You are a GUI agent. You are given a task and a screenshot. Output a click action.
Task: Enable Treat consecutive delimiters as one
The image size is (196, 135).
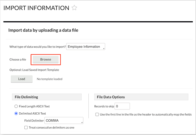pos(26,127)
